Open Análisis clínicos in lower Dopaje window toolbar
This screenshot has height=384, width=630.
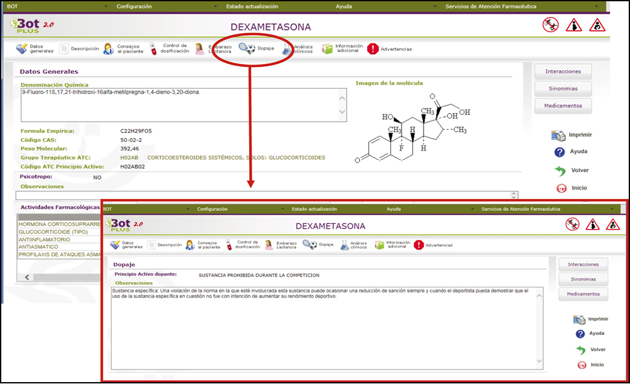(x=344, y=245)
